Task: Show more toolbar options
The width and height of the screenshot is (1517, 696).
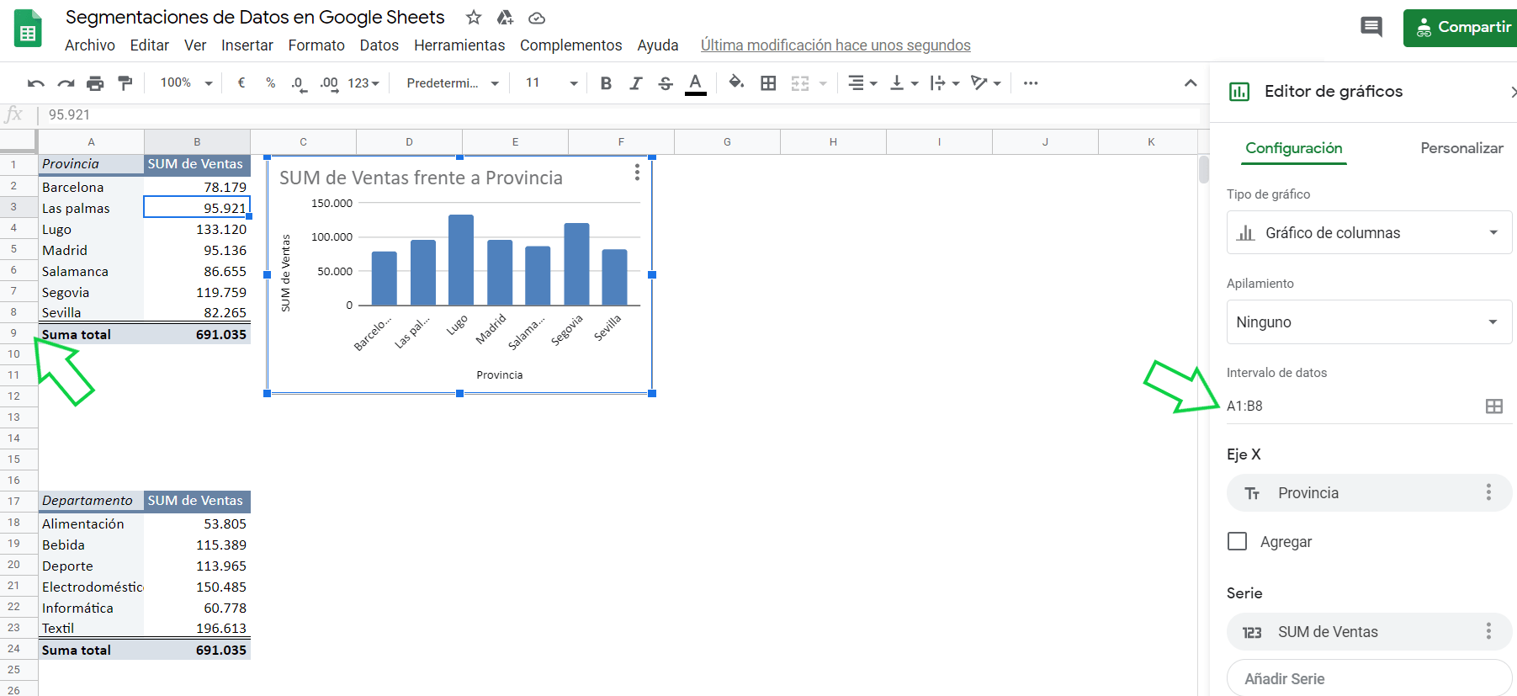Action: click(x=1031, y=82)
